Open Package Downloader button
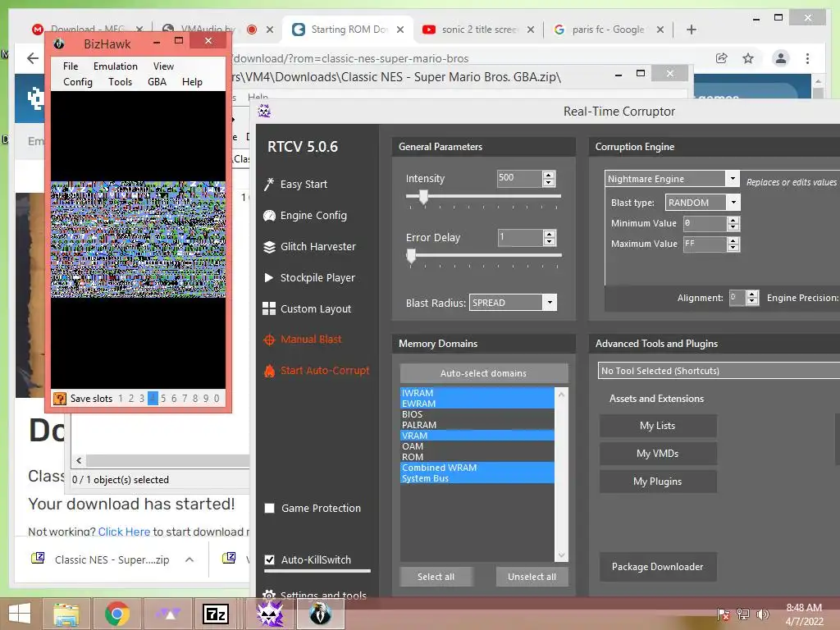 (x=657, y=567)
